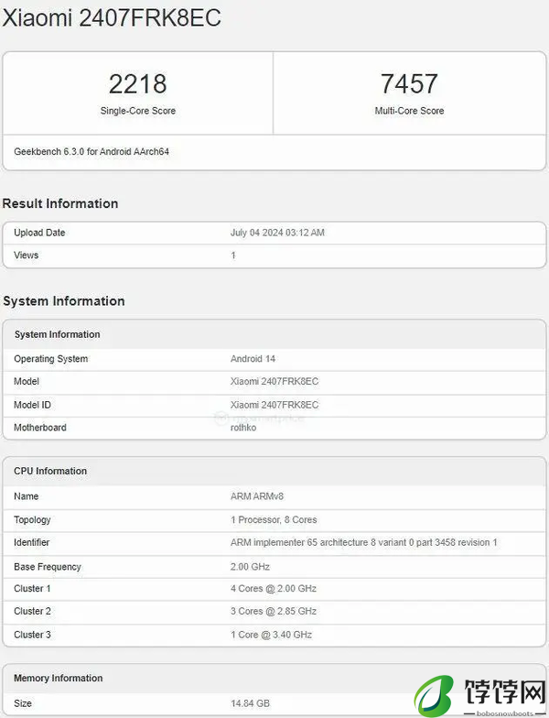Click the Upload Date label
The image size is (549, 718).
(39, 233)
